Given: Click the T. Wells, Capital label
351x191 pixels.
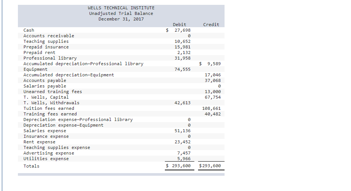Looking at the screenshot, I should [x=46, y=97].
